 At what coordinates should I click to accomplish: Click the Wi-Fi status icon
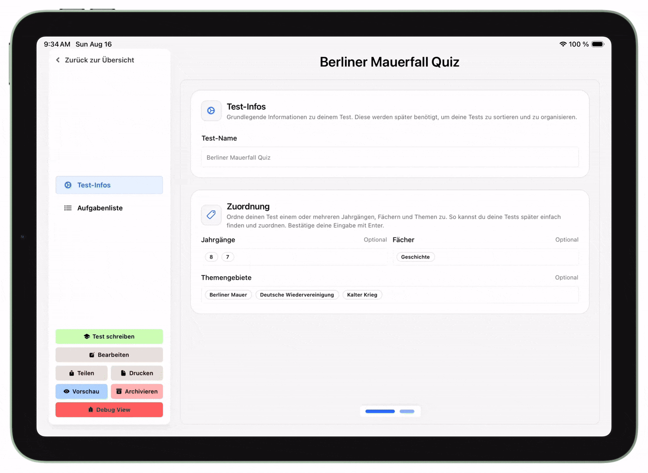tap(563, 44)
